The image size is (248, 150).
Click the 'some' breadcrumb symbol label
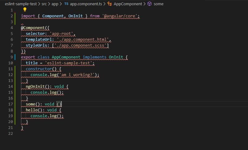pyautogui.click(x=159, y=4)
